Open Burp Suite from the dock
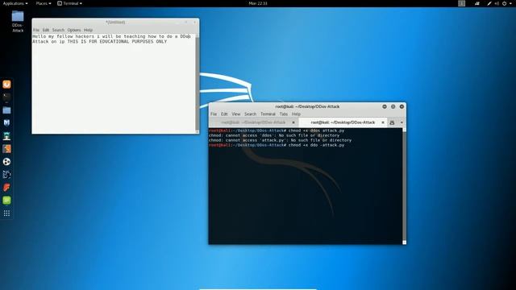The height and width of the screenshot is (290, 516). pos(6,148)
